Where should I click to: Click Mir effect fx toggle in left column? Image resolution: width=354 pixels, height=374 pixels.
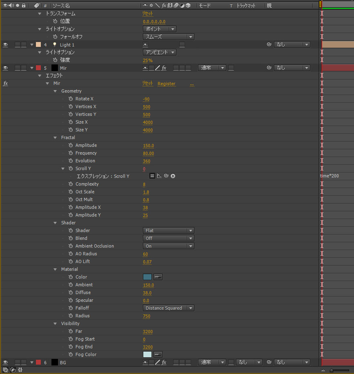coord(5,84)
